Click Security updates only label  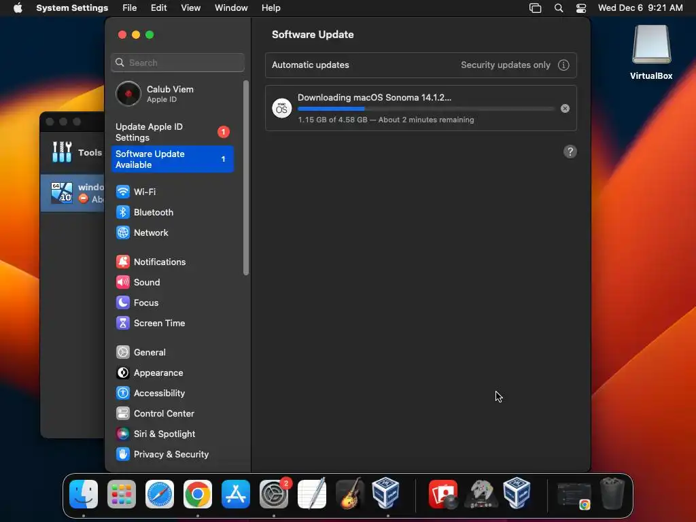pyautogui.click(x=505, y=65)
